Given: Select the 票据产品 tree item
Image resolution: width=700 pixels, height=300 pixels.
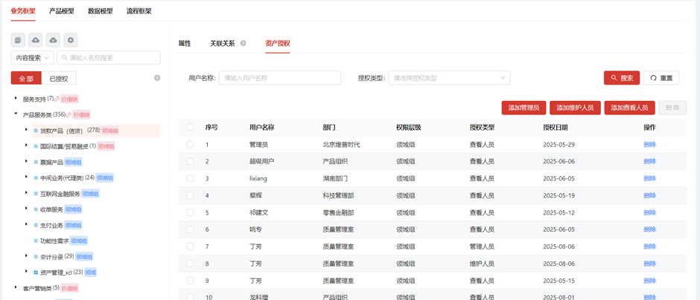Looking at the screenshot, I should click(x=51, y=162).
